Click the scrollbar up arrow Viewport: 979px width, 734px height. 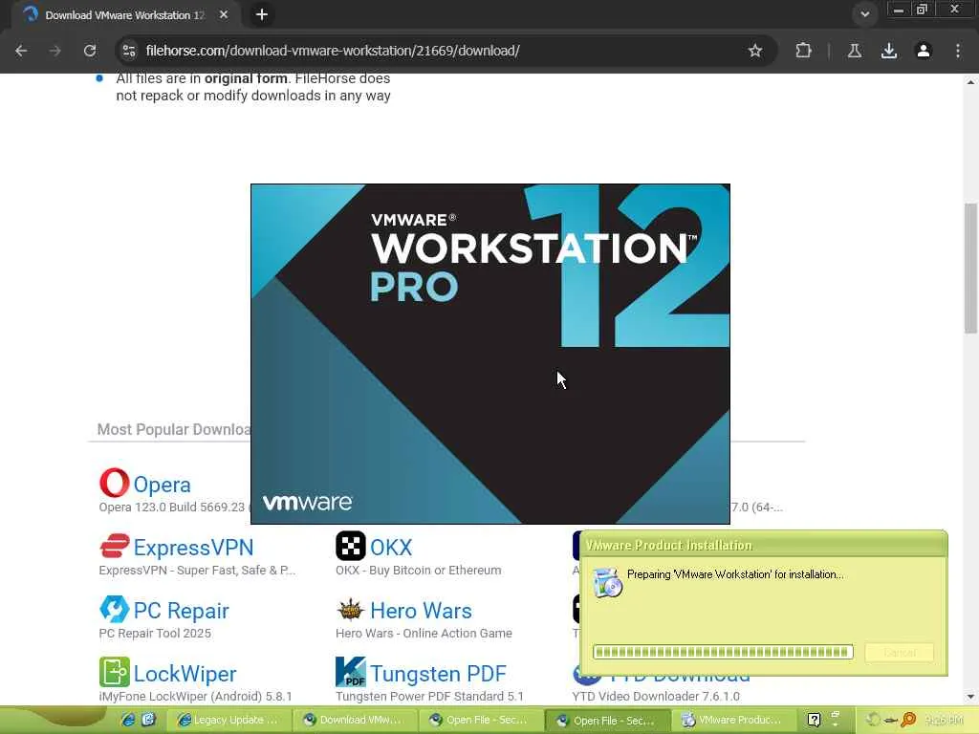point(971,82)
